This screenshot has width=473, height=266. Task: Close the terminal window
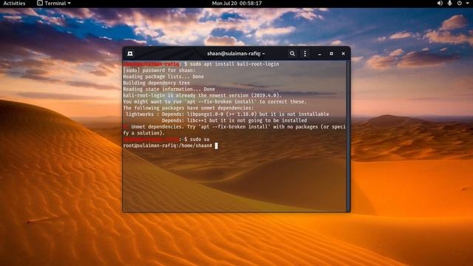click(x=343, y=54)
